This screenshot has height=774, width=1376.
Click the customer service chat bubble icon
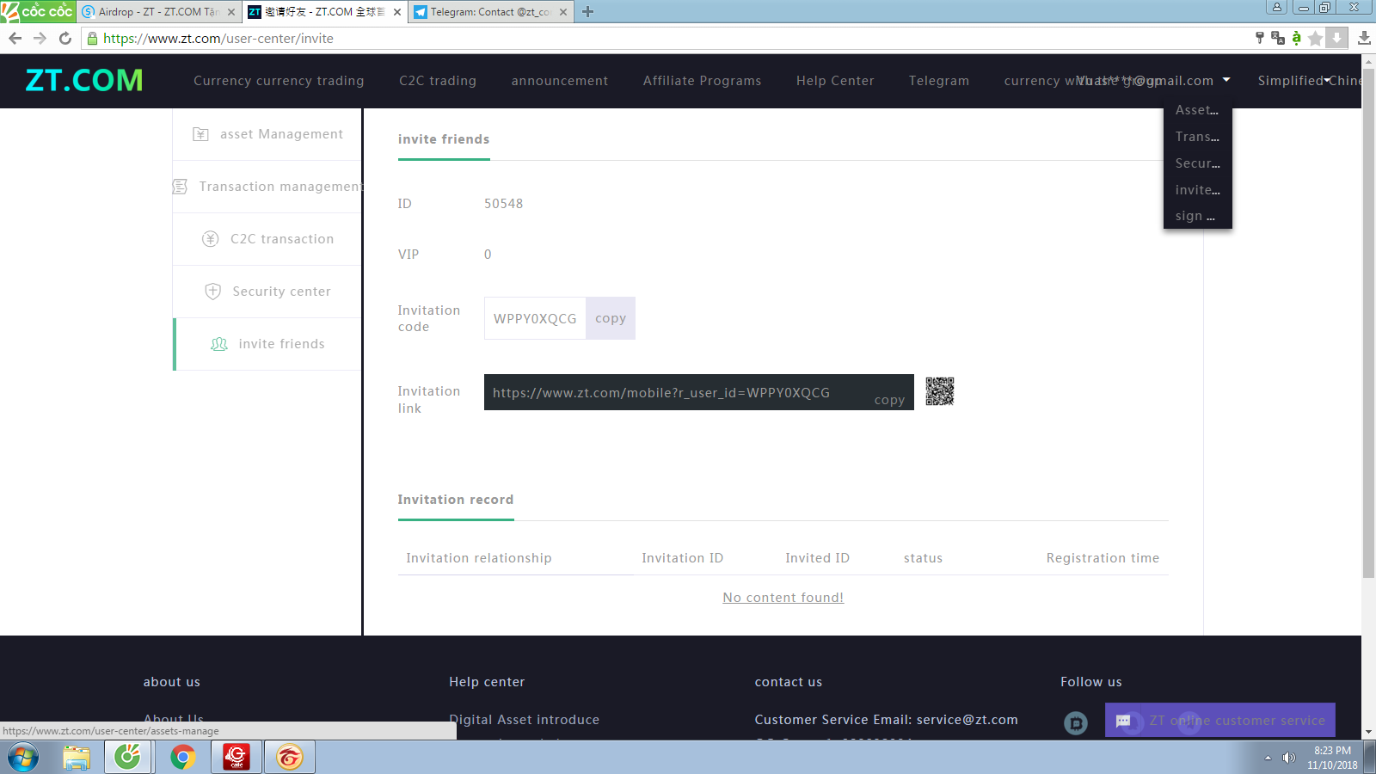click(x=1123, y=721)
